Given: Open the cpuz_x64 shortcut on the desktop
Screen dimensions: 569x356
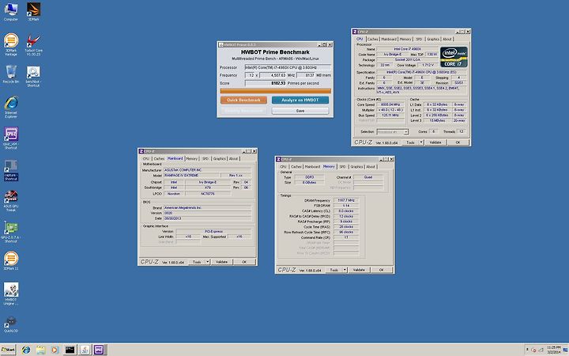Looking at the screenshot, I should (x=11, y=138).
